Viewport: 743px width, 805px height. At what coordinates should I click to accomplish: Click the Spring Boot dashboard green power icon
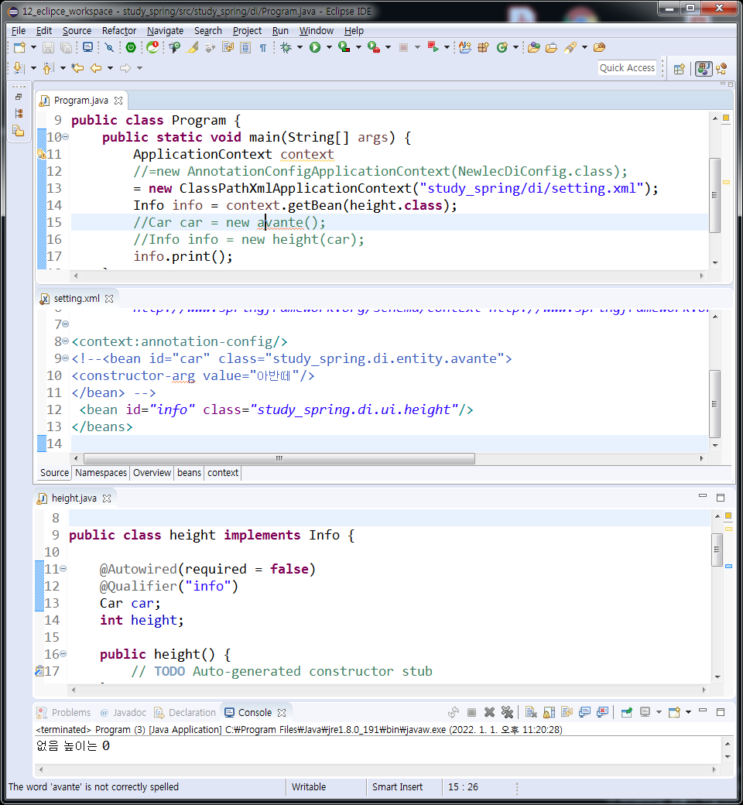(131, 48)
